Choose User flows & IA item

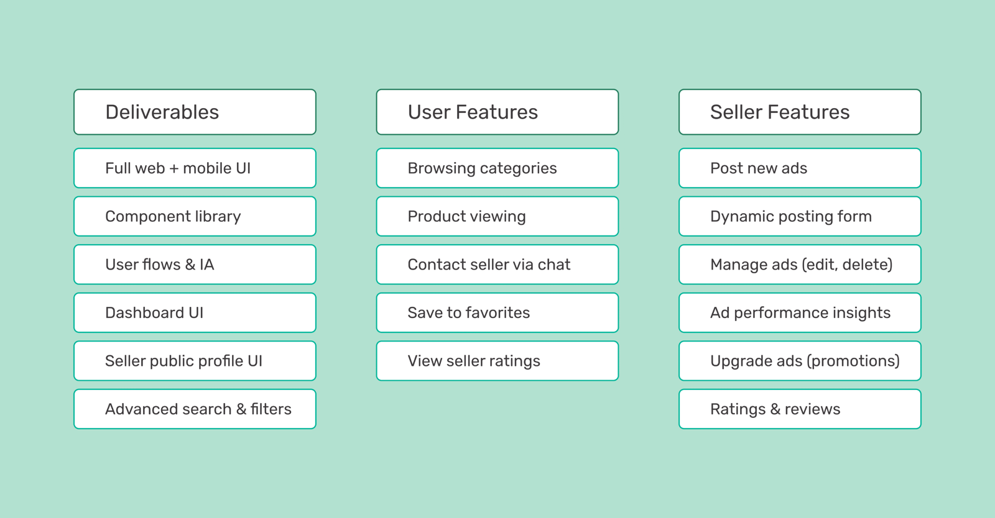[195, 265]
